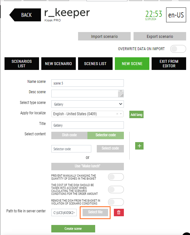The height and width of the screenshot is (235, 190).
Task: Open the Apply for localize dropdown arrow
Action: pos(121,114)
